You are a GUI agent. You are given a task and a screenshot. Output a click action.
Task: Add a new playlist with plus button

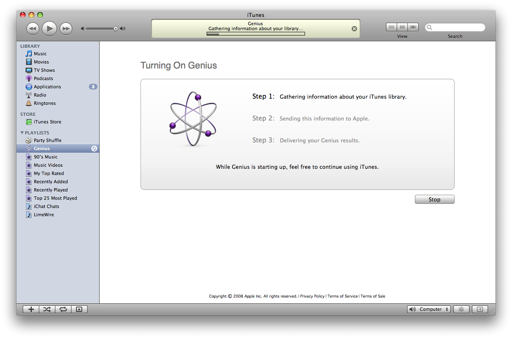point(31,309)
